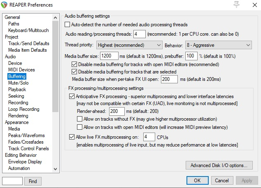This screenshot has height=188, width=261.
Task: Go to Keyboard/Multitouch settings
Action: [29, 30]
